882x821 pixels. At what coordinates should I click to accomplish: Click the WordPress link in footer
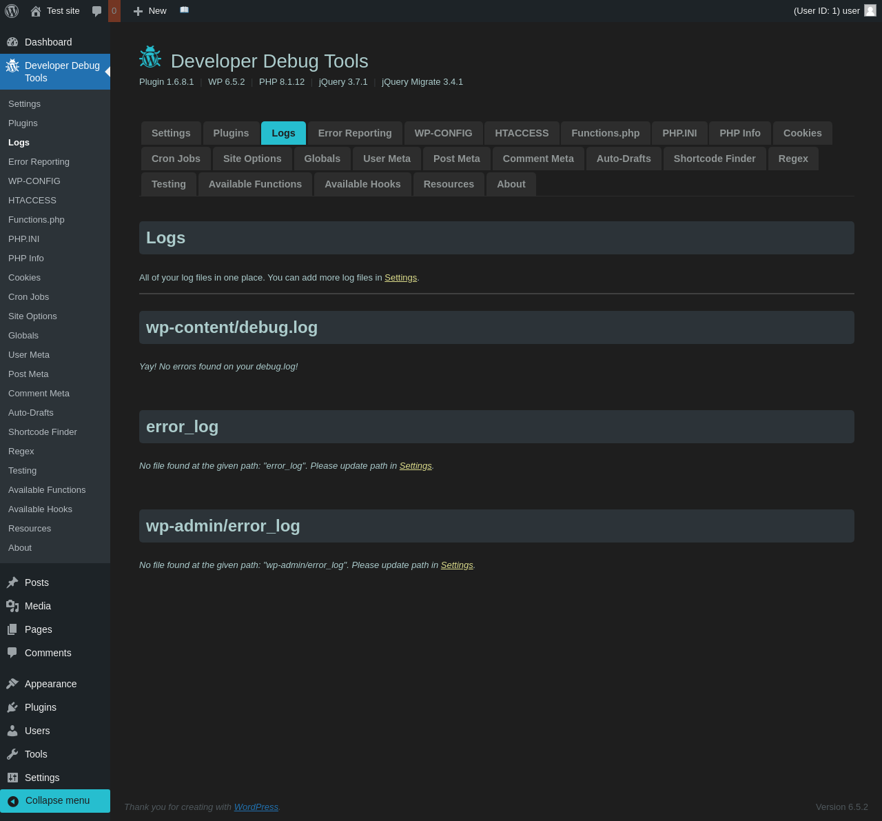point(256,807)
